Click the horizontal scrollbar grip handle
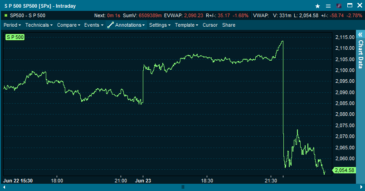Image resolution: width=365 pixels, height=191 pixels. (x=183, y=187)
